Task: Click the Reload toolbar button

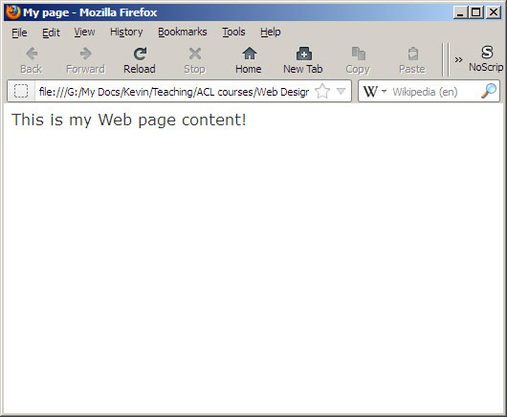Action: click(140, 60)
